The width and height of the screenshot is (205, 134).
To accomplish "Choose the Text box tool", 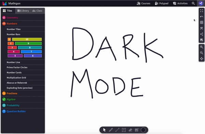I will tap(124, 130).
